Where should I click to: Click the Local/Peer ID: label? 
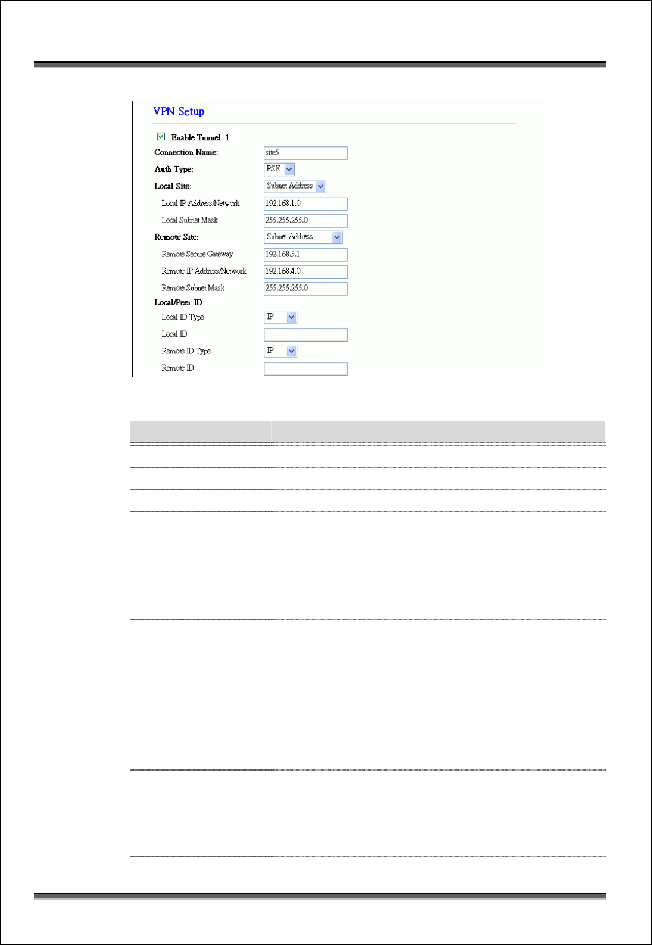[179, 303]
